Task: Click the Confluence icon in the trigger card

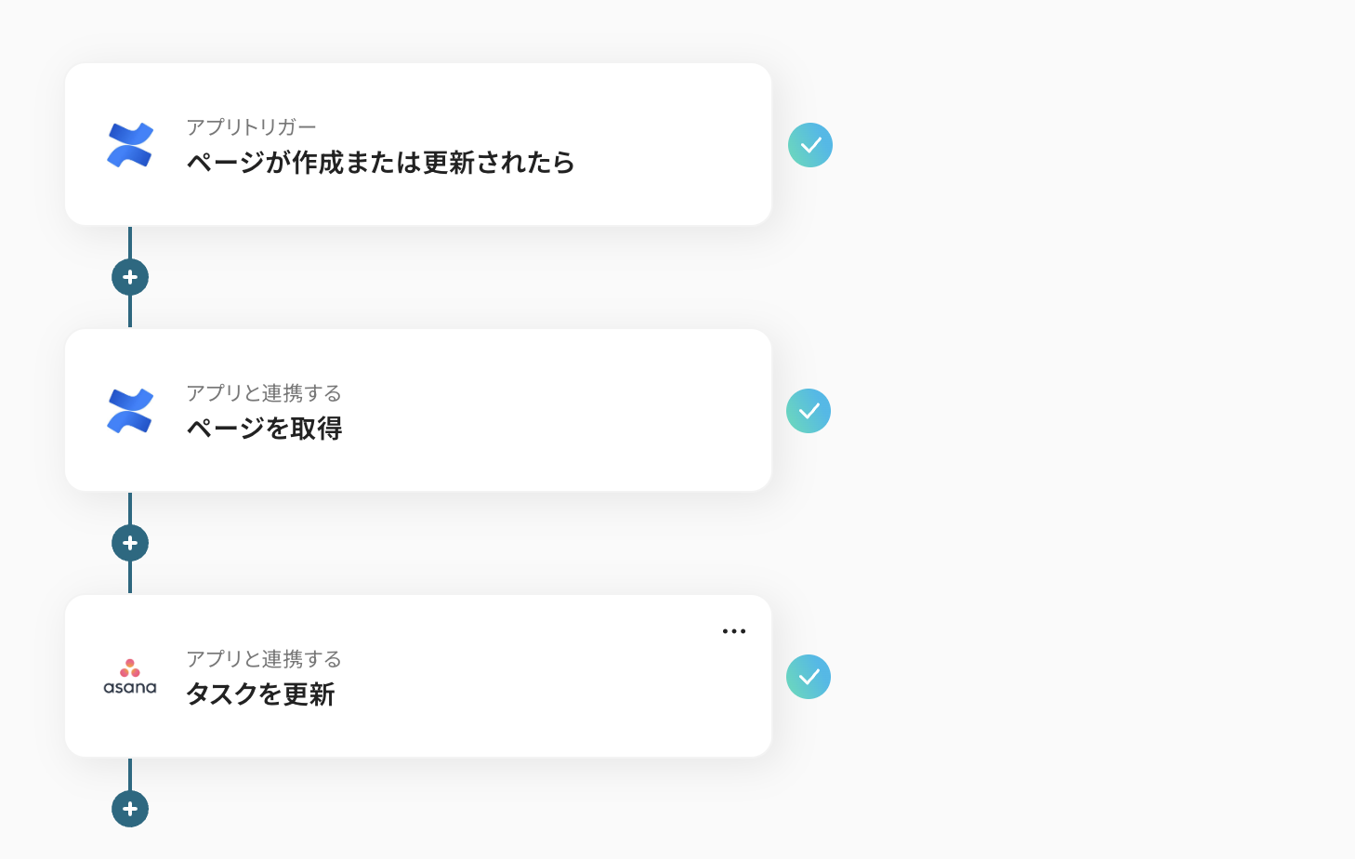Action: click(129, 145)
